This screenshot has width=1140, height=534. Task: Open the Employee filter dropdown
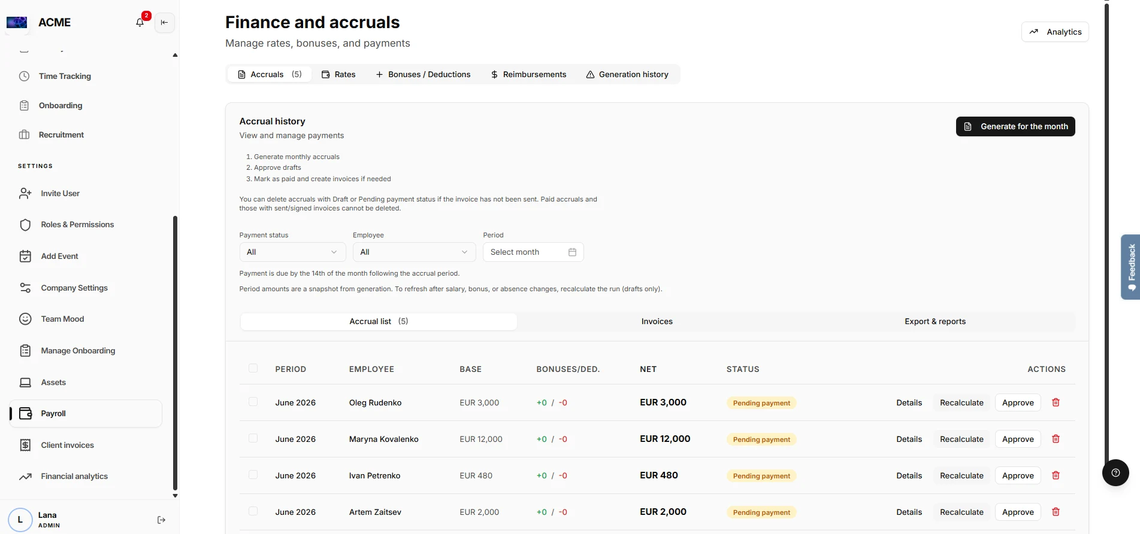pos(414,252)
